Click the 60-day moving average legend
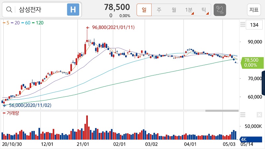The image size is (265, 149). [x=26, y=23]
